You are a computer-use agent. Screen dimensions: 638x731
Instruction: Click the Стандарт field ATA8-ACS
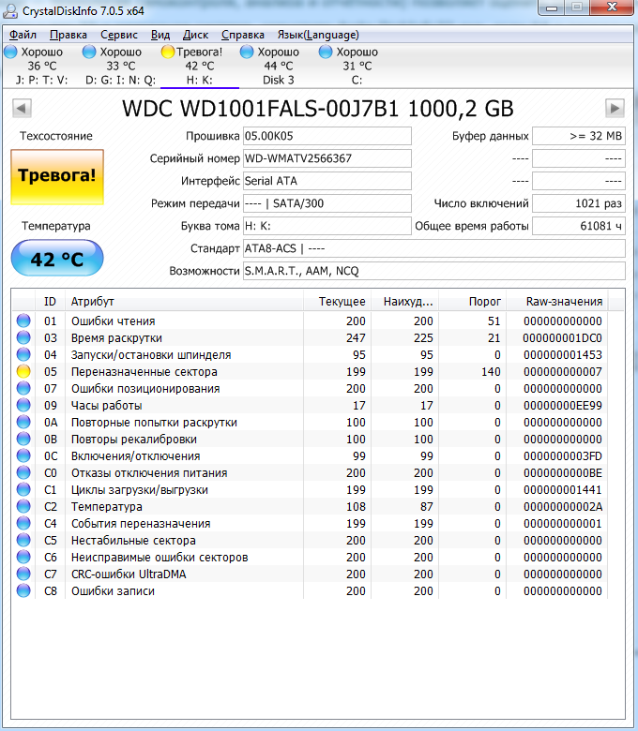tap(434, 248)
